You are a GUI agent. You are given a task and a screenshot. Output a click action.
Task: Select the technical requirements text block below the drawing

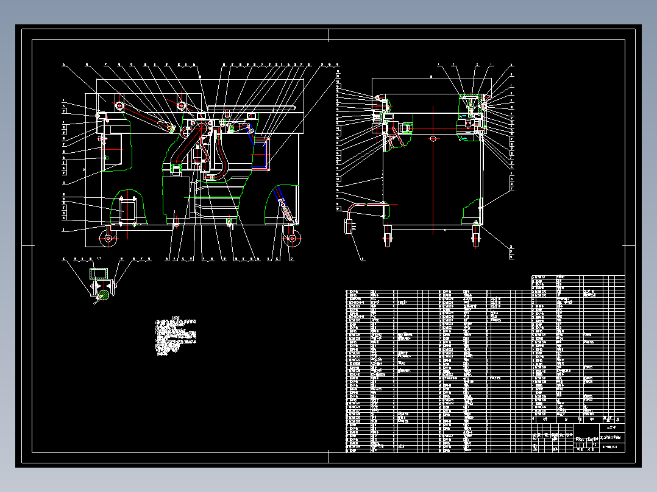[x=176, y=336]
